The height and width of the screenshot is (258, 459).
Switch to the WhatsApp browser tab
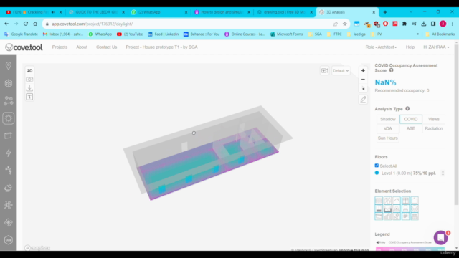click(159, 12)
